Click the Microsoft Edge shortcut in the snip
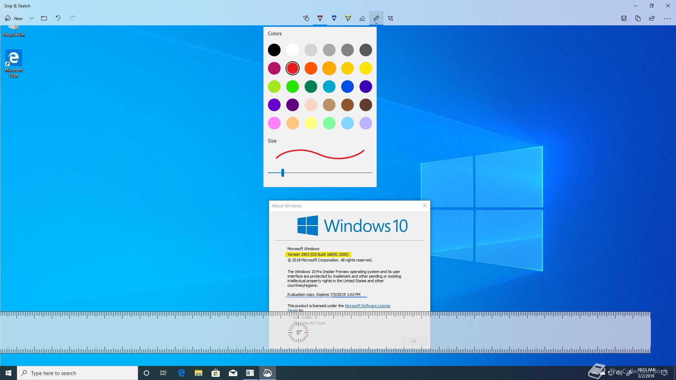This screenshot has height=380, width=676. coord(14,64)
